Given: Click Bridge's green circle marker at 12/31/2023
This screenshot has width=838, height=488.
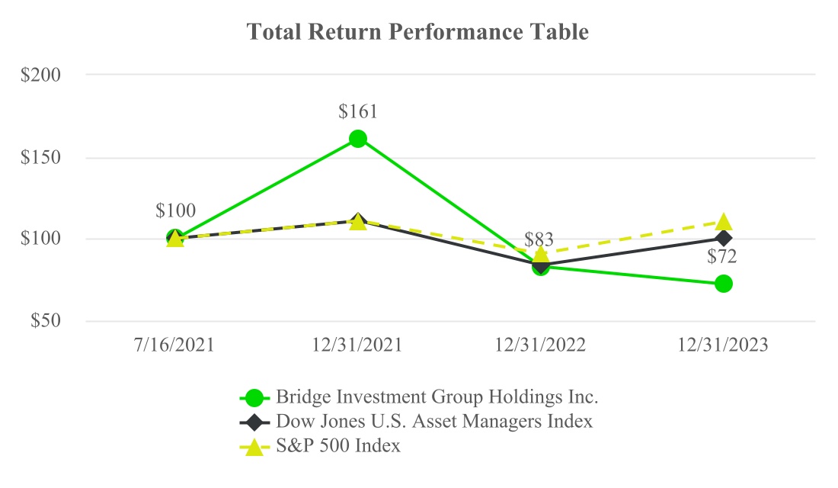Looking at the screenshot, I should 724,284.
